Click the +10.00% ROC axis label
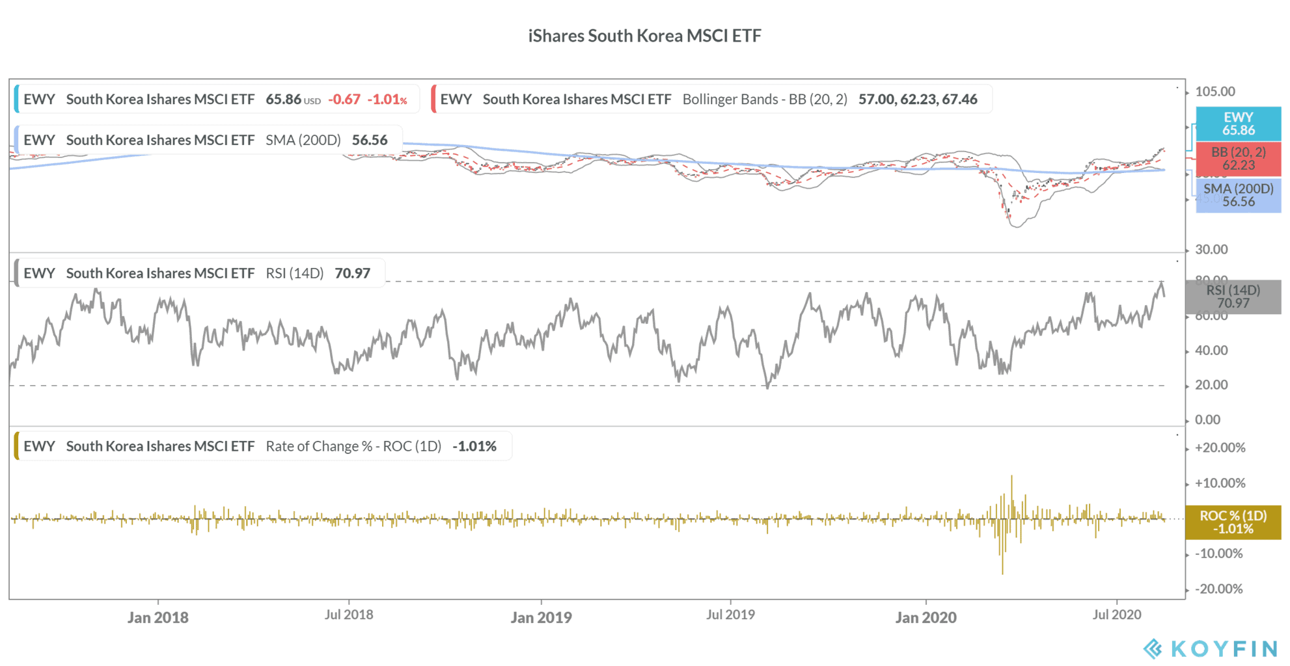 [1220, 483]
